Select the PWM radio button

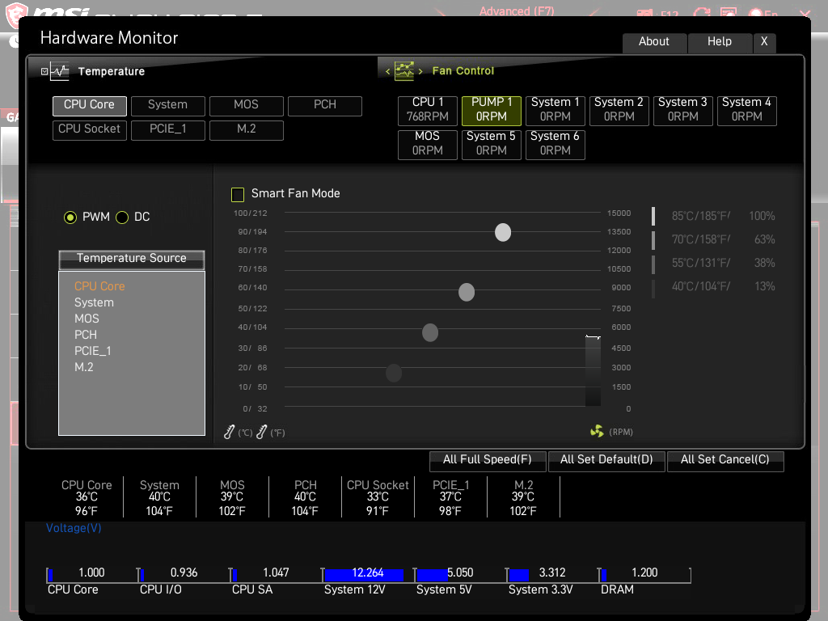pos(70,217)
